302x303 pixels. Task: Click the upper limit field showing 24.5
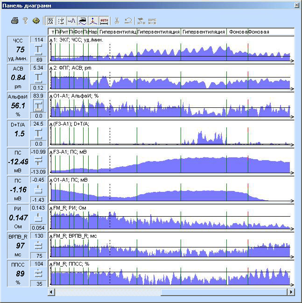[x=38, y=124]
